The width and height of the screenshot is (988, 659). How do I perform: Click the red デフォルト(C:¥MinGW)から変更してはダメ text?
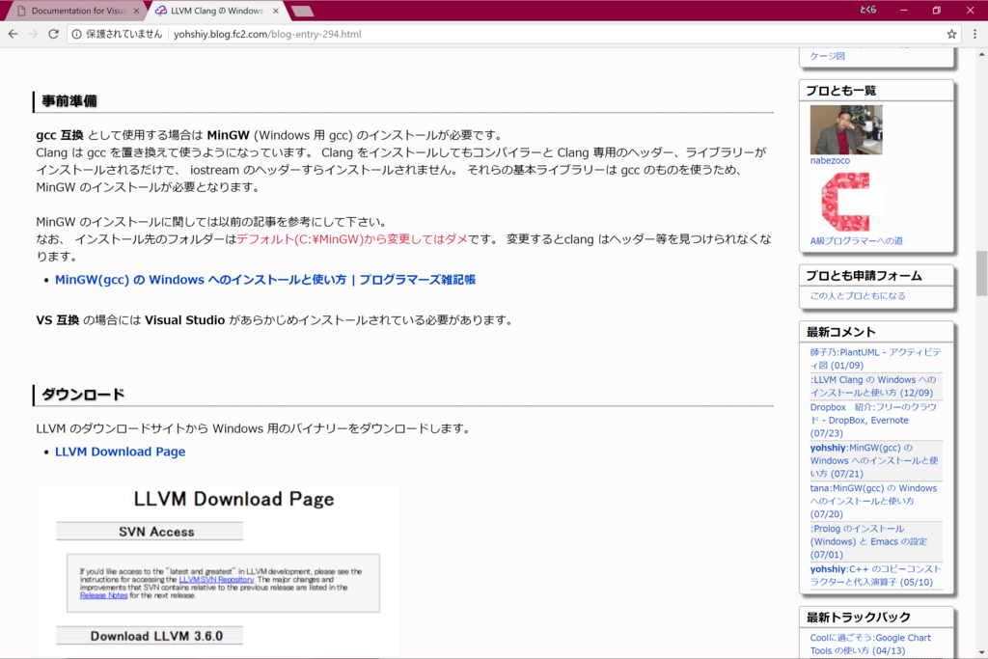point(351,239)
